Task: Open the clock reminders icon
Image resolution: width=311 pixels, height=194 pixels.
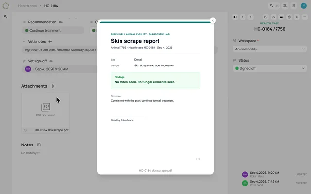Action: pyautogui.click(x=266, y=17)
